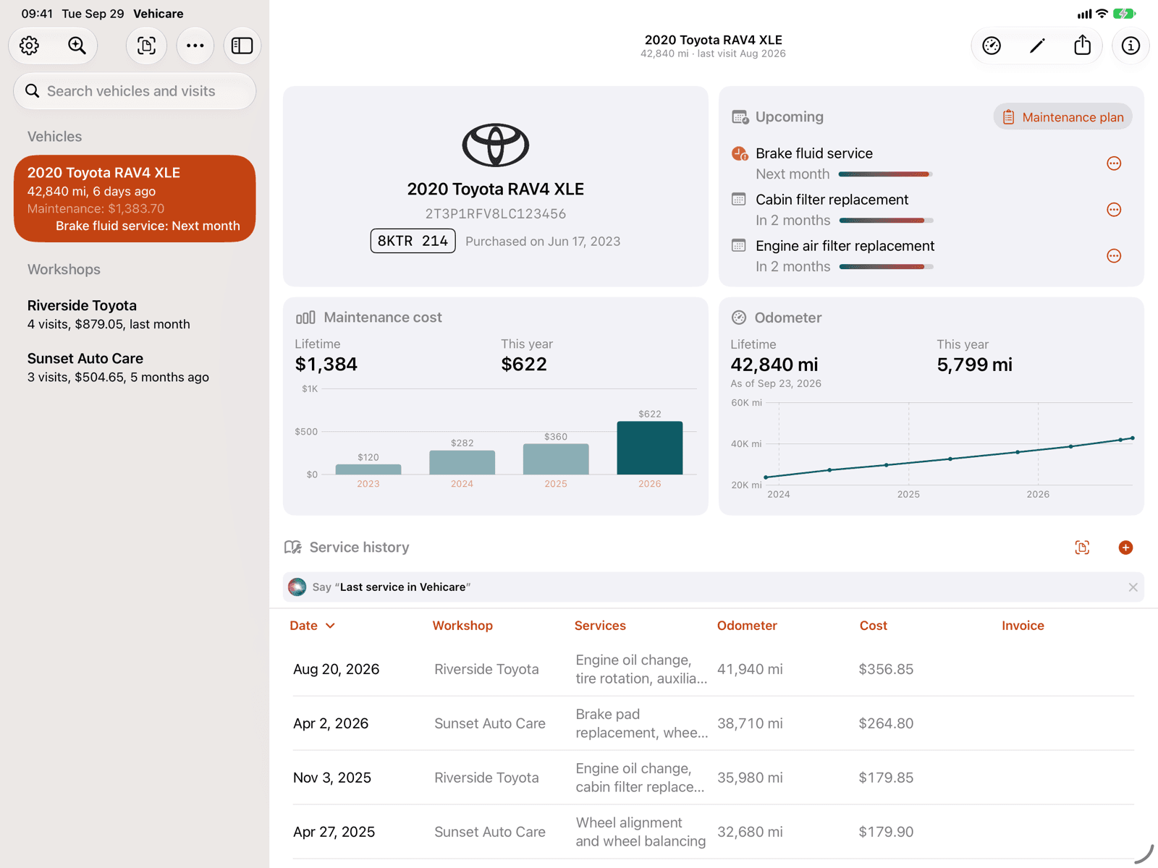Sort by Invoice column
This screenshot has width=1158, height=868.
(x=1023, y=626)
